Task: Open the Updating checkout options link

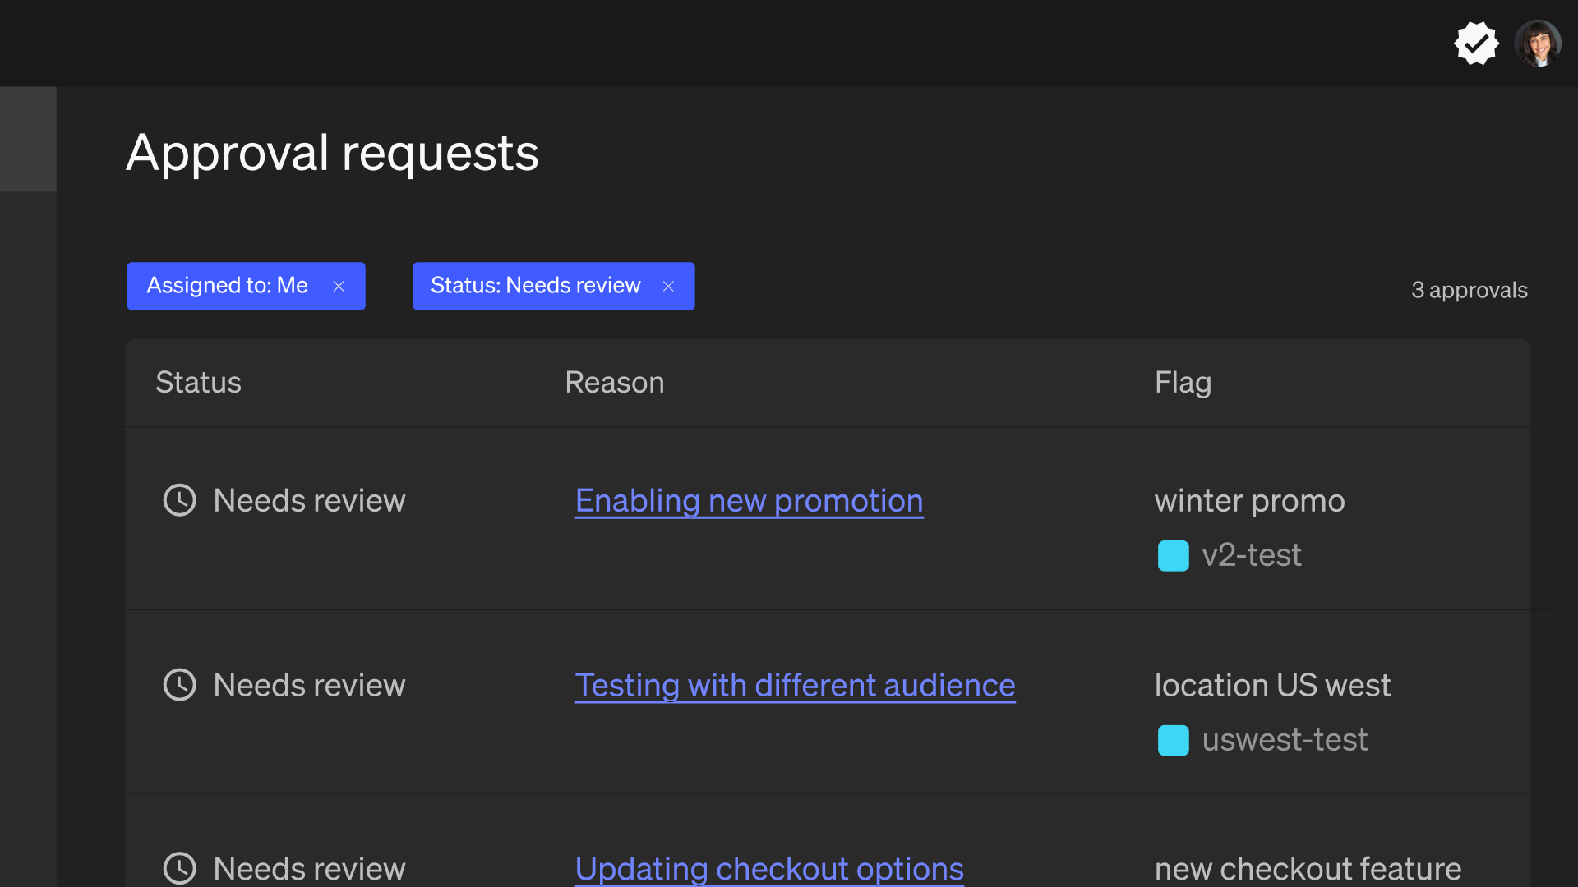Action: (769, 869)
